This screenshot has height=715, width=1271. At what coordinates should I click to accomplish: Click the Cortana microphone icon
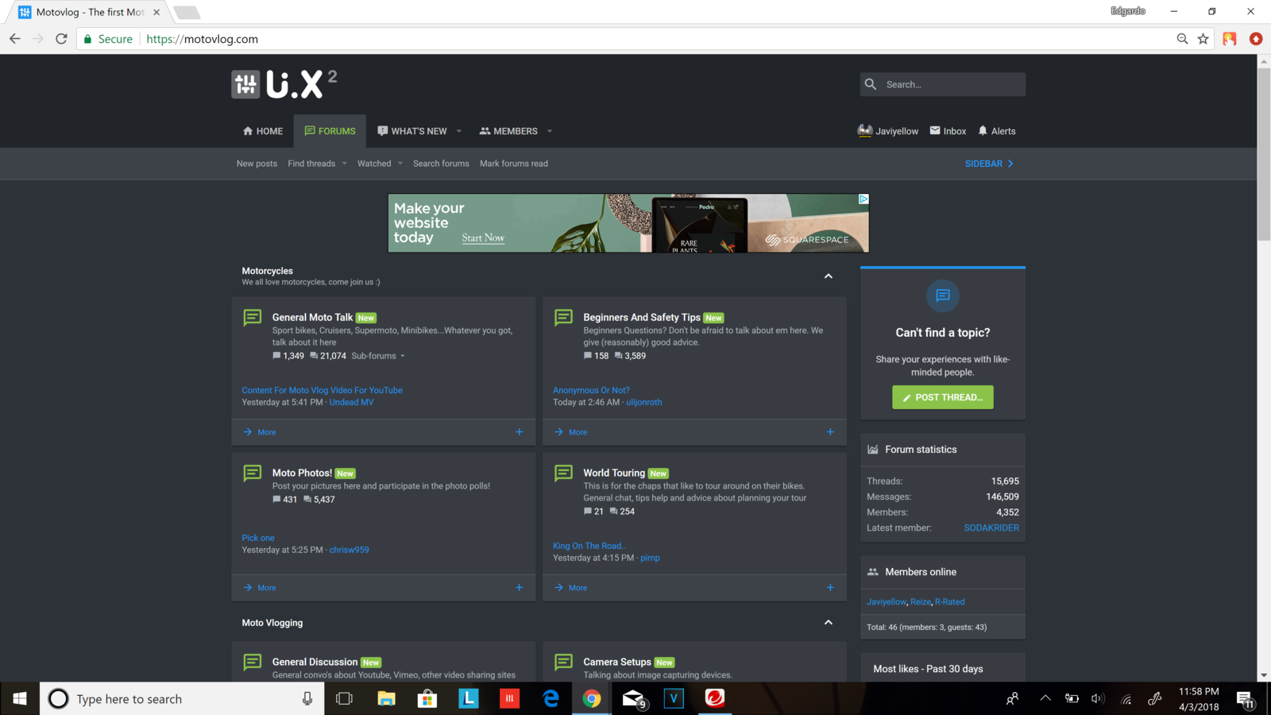307,698
